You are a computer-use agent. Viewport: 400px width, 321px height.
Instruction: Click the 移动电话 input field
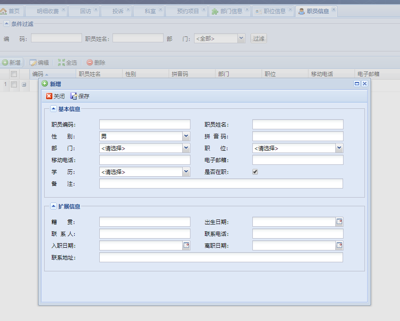[x=145, y=160]
